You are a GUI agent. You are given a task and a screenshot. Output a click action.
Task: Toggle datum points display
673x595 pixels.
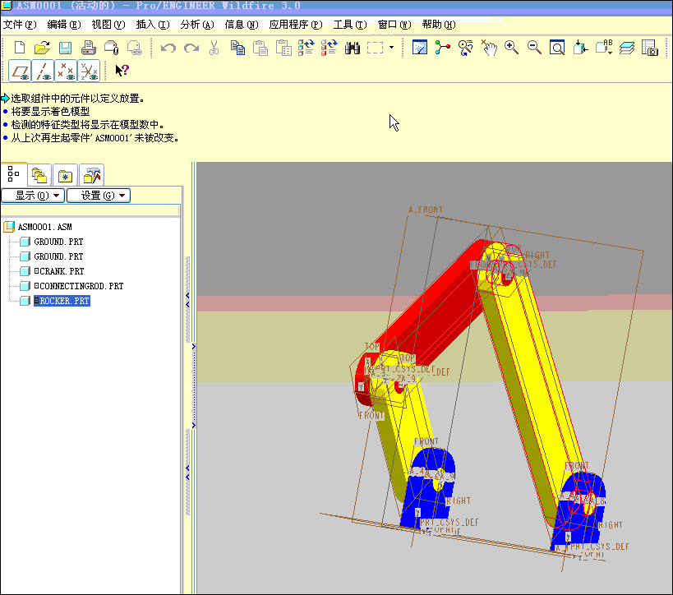(x=66, y=71)
